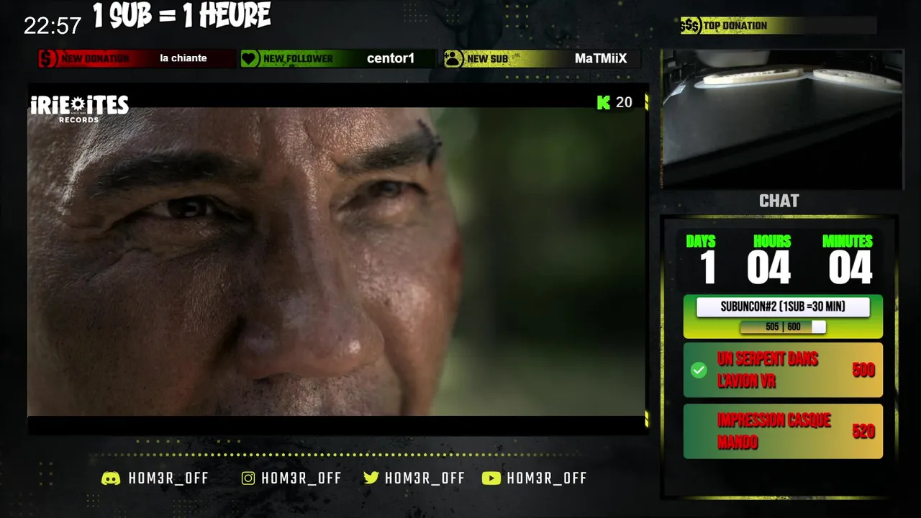The height and width of the screenshot is (518, 921).
Task: Click the MINUTES countdown value '04'
Action: pyautogui.click(x=850, y=268)
